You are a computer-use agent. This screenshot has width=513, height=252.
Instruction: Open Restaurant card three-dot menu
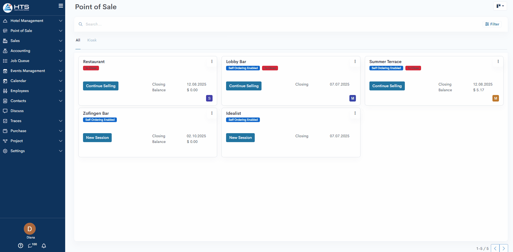point(212,61)
